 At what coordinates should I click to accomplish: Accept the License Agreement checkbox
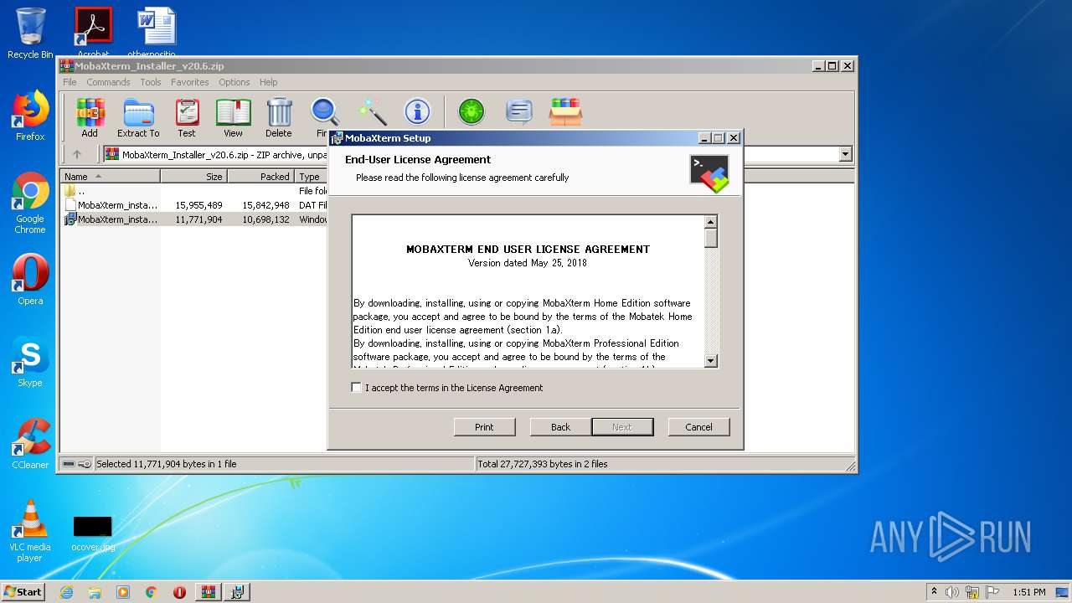[357, 388]
